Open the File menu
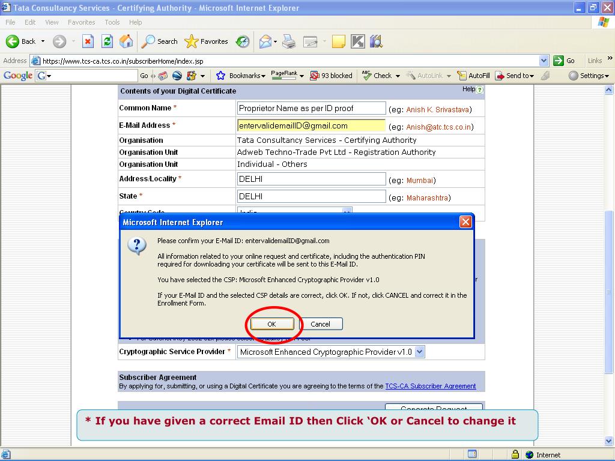The height and width of the screenshot is (461, 615). click(x=11, y=22)
